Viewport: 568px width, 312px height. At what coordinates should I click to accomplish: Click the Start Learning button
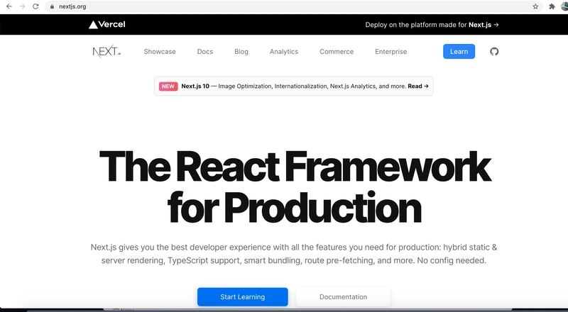pos(243,297)
